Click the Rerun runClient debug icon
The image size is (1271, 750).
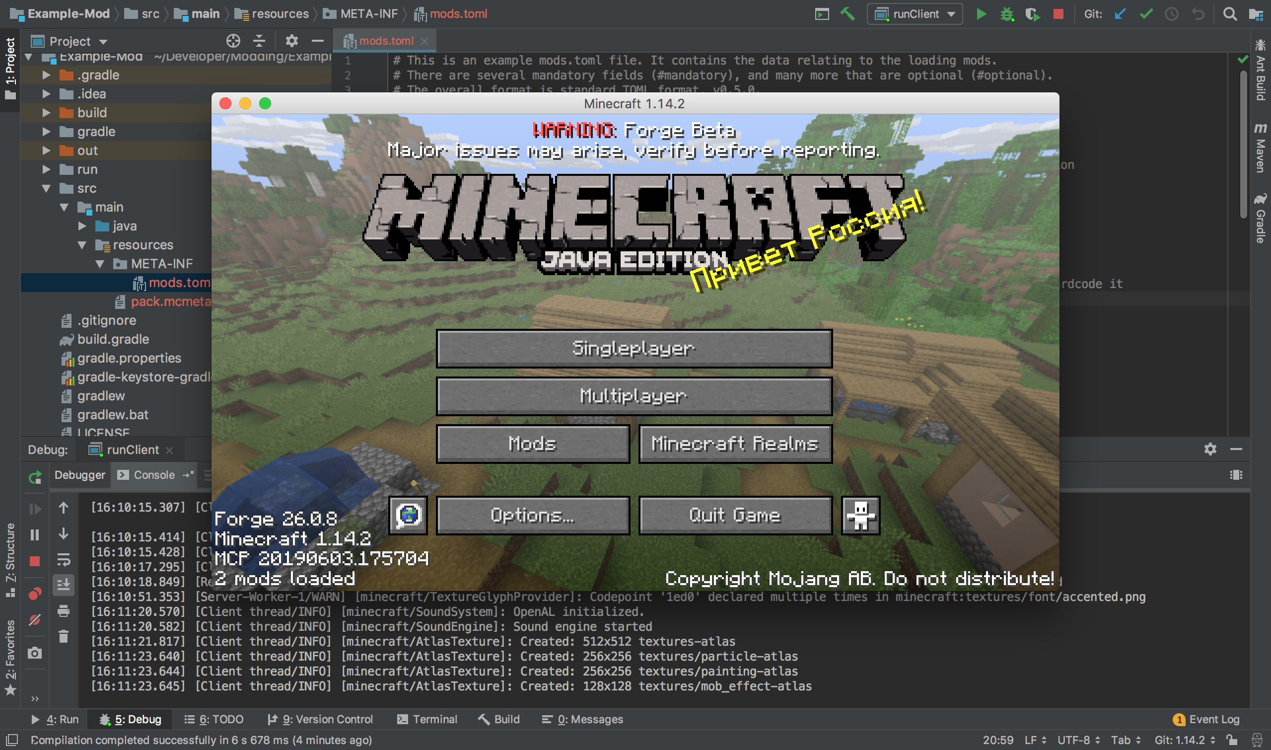click(35, 477)
